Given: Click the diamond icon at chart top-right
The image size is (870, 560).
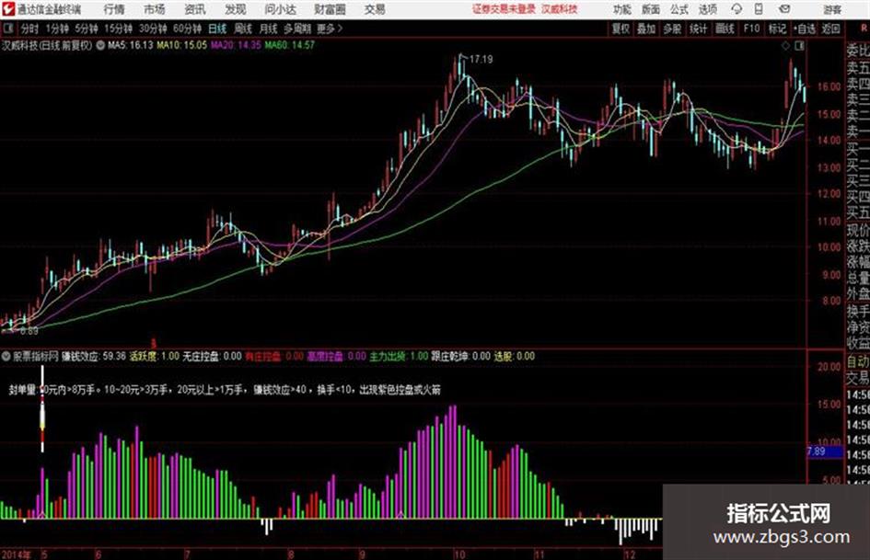Looking at the screenshot, I should (x=785, y=46).
